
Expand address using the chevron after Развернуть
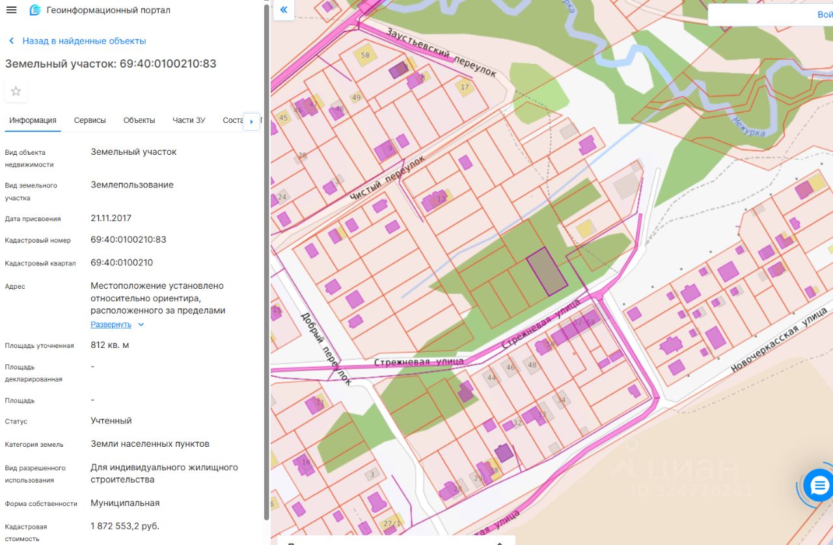(x=141, y=325)
